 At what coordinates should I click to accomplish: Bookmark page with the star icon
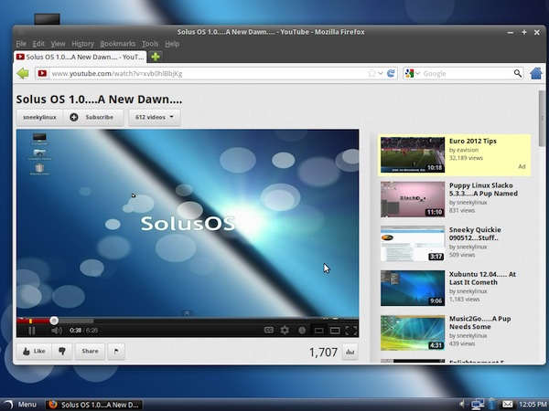click(x=371, y=73)
